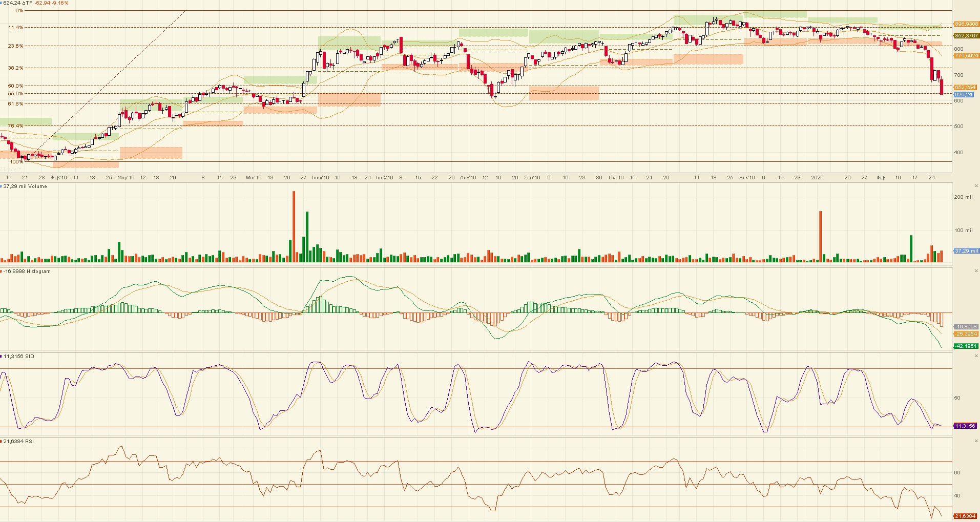Screen dimensions: 980x522
Task: Click the 896,9308 upper band price tag
Action: click(x=966, y=24)
